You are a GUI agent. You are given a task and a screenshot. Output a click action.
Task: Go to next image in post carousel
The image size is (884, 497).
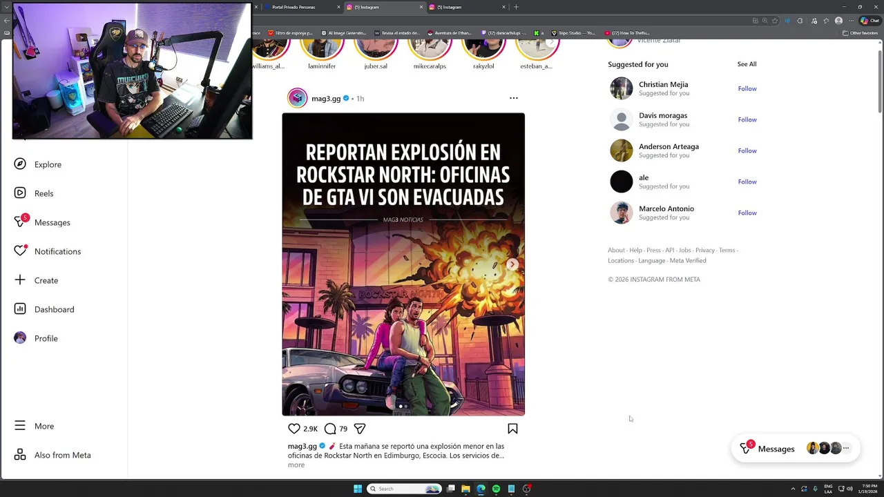pyautogui.click(x=512, y=264)
